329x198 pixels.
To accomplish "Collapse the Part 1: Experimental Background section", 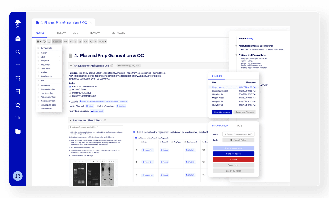I will pos(71,66).
